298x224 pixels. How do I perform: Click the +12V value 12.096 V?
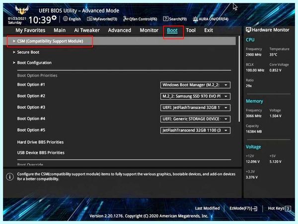(253, 162)
